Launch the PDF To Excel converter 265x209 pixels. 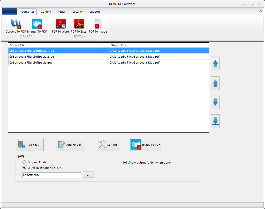coord(79,26)
